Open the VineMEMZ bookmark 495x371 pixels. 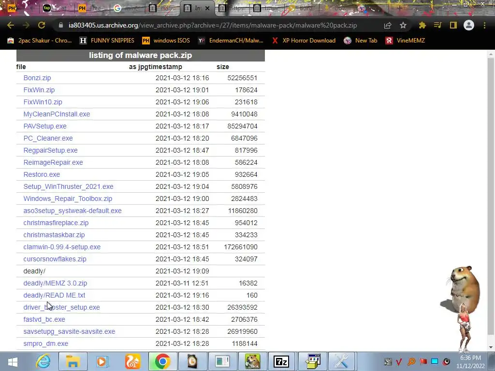pos(405,41)
